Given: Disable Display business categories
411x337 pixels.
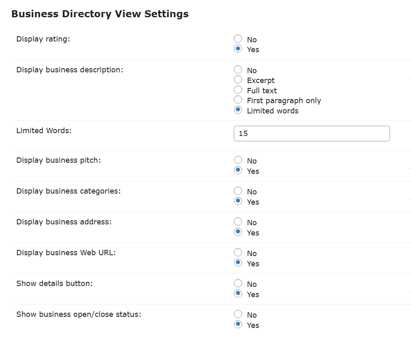Looking at the screenshot, I should [x=238, y=191].
